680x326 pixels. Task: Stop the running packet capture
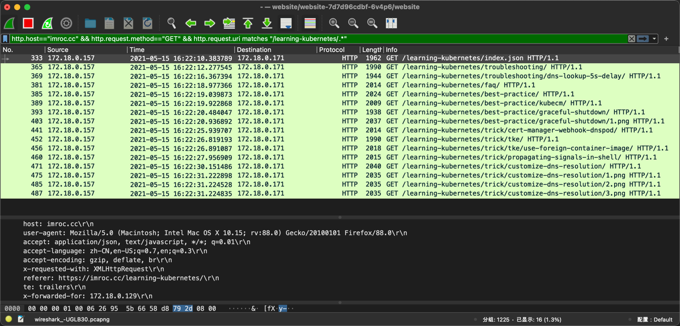click(x=28, y=23)
